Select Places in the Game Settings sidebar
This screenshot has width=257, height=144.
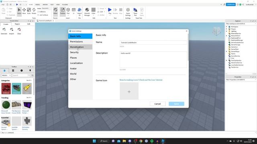click(80, 58)
